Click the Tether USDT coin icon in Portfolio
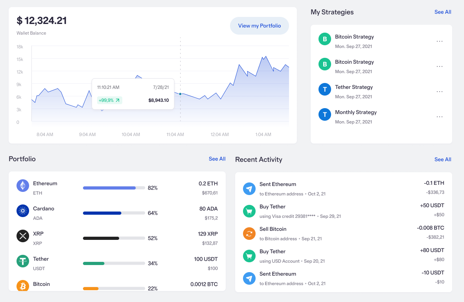This screenshot has width=464, height=302. click(23, 261)
